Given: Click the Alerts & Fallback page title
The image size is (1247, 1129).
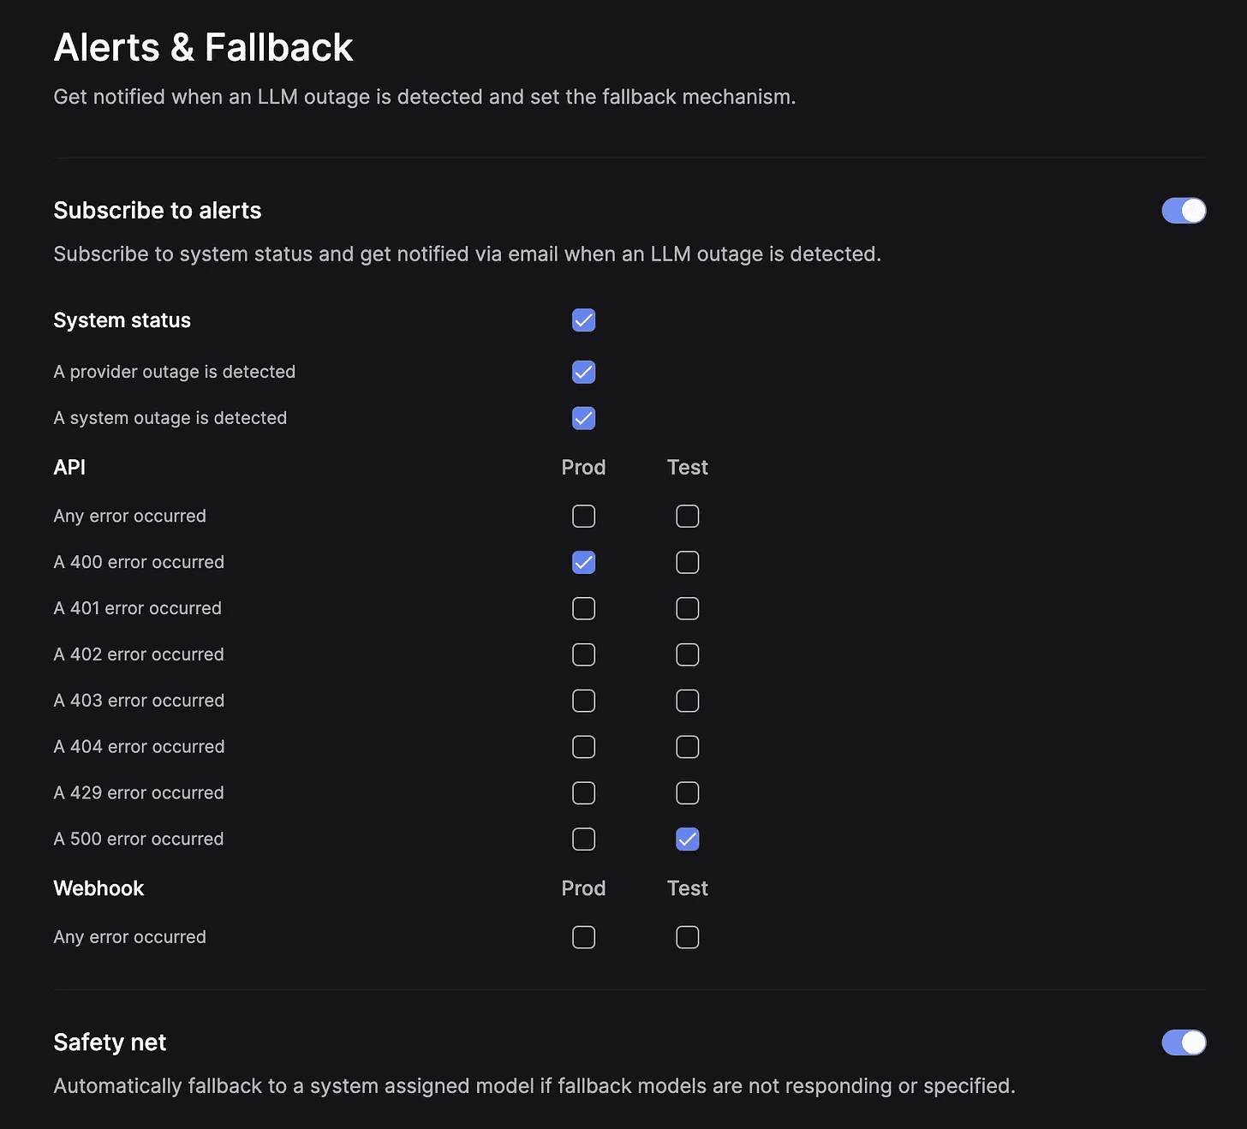Looking at the screenshot, I should click(x=203, y=47).
